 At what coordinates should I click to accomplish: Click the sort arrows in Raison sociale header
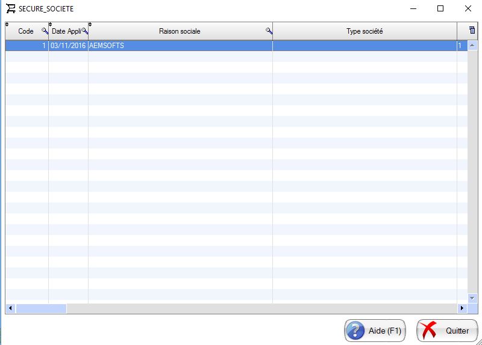point(90,25)
